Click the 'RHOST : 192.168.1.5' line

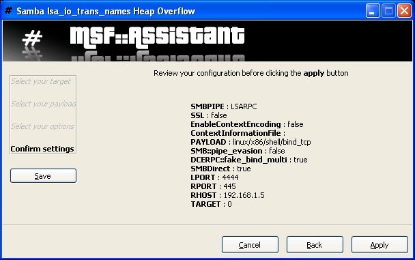(x=227, y=195)
